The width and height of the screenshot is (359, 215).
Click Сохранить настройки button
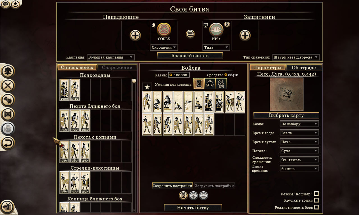pyautogui.click(x=172, y=186)
